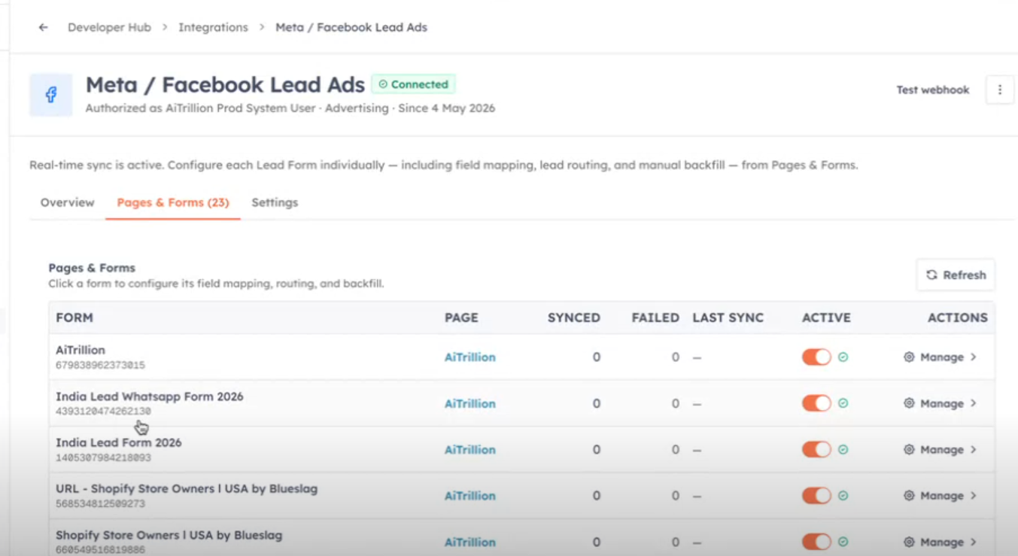
Task: Click Manage for India Lead Whatsapp Form 2026
Action: [942, 403]
